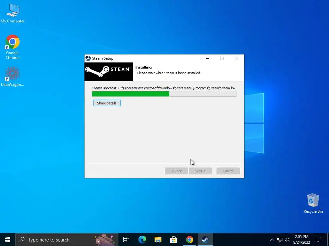Select the Google Chrome desktop shortcut

point(13,47)
